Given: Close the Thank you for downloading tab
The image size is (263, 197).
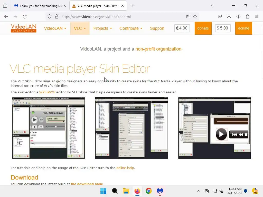Looking at the screenshot, I should point(65,6).
